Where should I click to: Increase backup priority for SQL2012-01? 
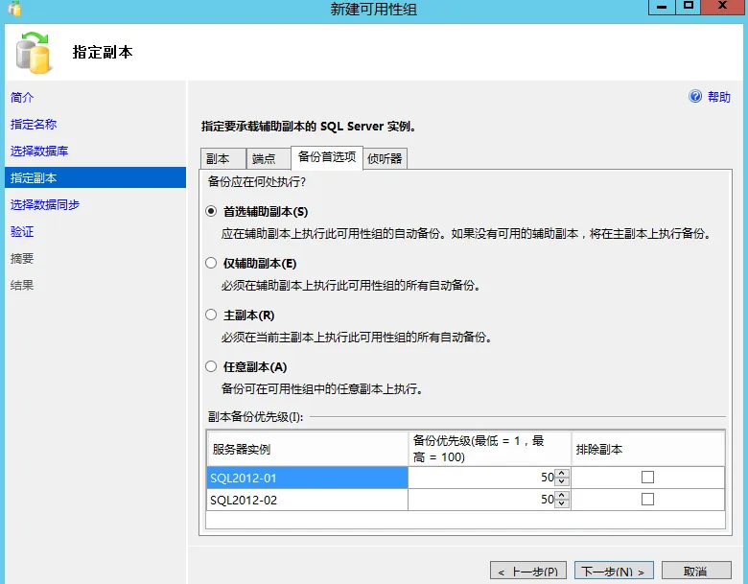(562, 474)
